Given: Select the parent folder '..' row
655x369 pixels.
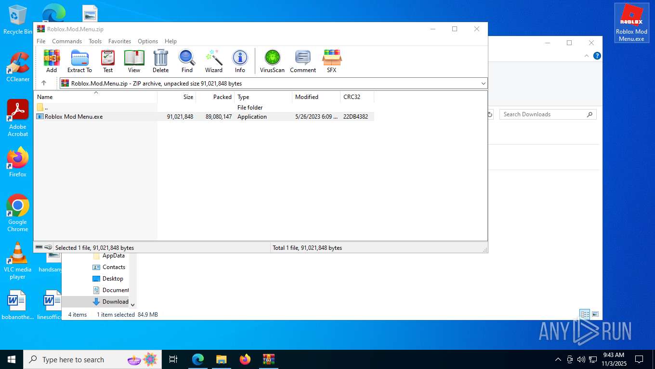Looking at the screenshot, I should point(205,108).
